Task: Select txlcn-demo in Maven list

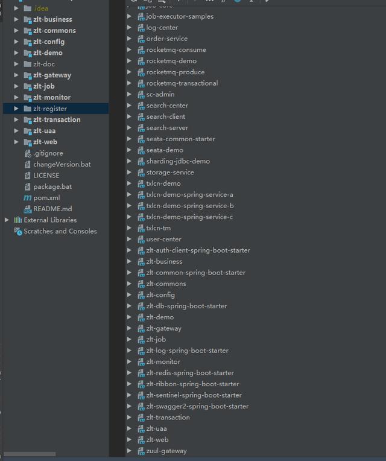Action: pos(163,184)
